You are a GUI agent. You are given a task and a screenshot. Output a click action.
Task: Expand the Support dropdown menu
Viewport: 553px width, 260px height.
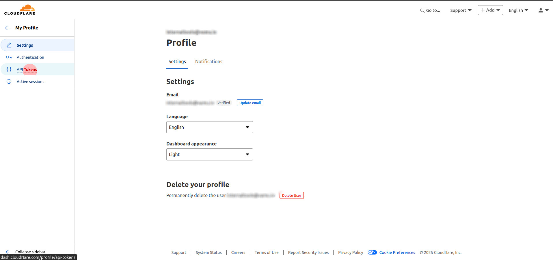[x=461, y=10]
